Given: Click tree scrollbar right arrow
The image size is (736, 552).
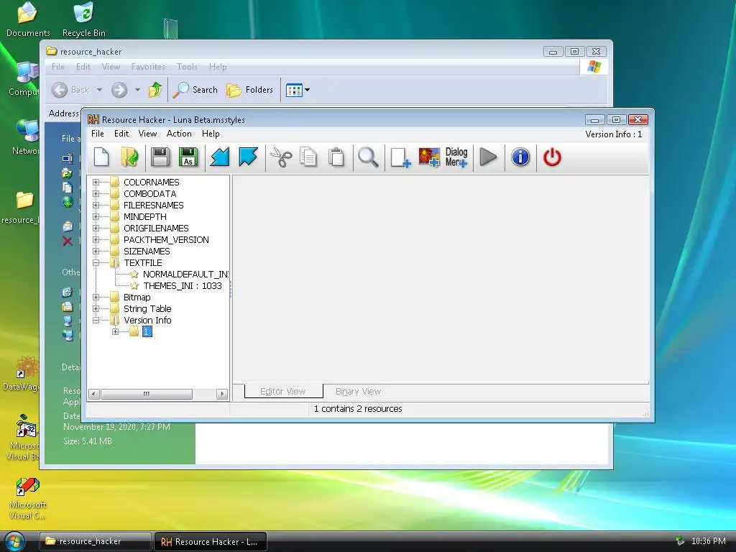Looking at the screenshot, I should [x=222, y=394].
